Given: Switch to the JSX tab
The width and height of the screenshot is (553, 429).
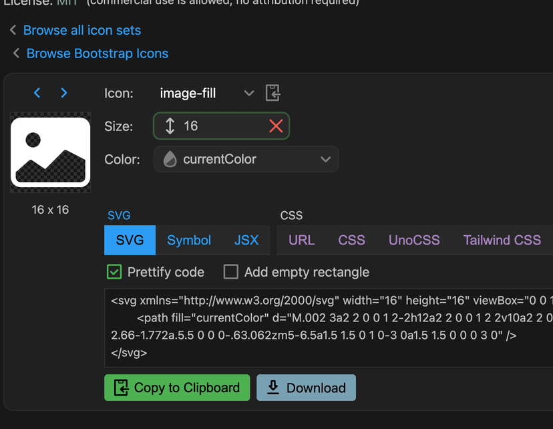Looking at the screenshot, I should 246,240.
